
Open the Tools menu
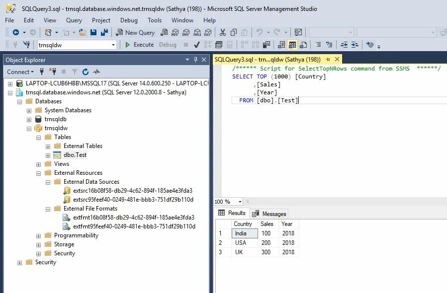[x=155, y=20]
